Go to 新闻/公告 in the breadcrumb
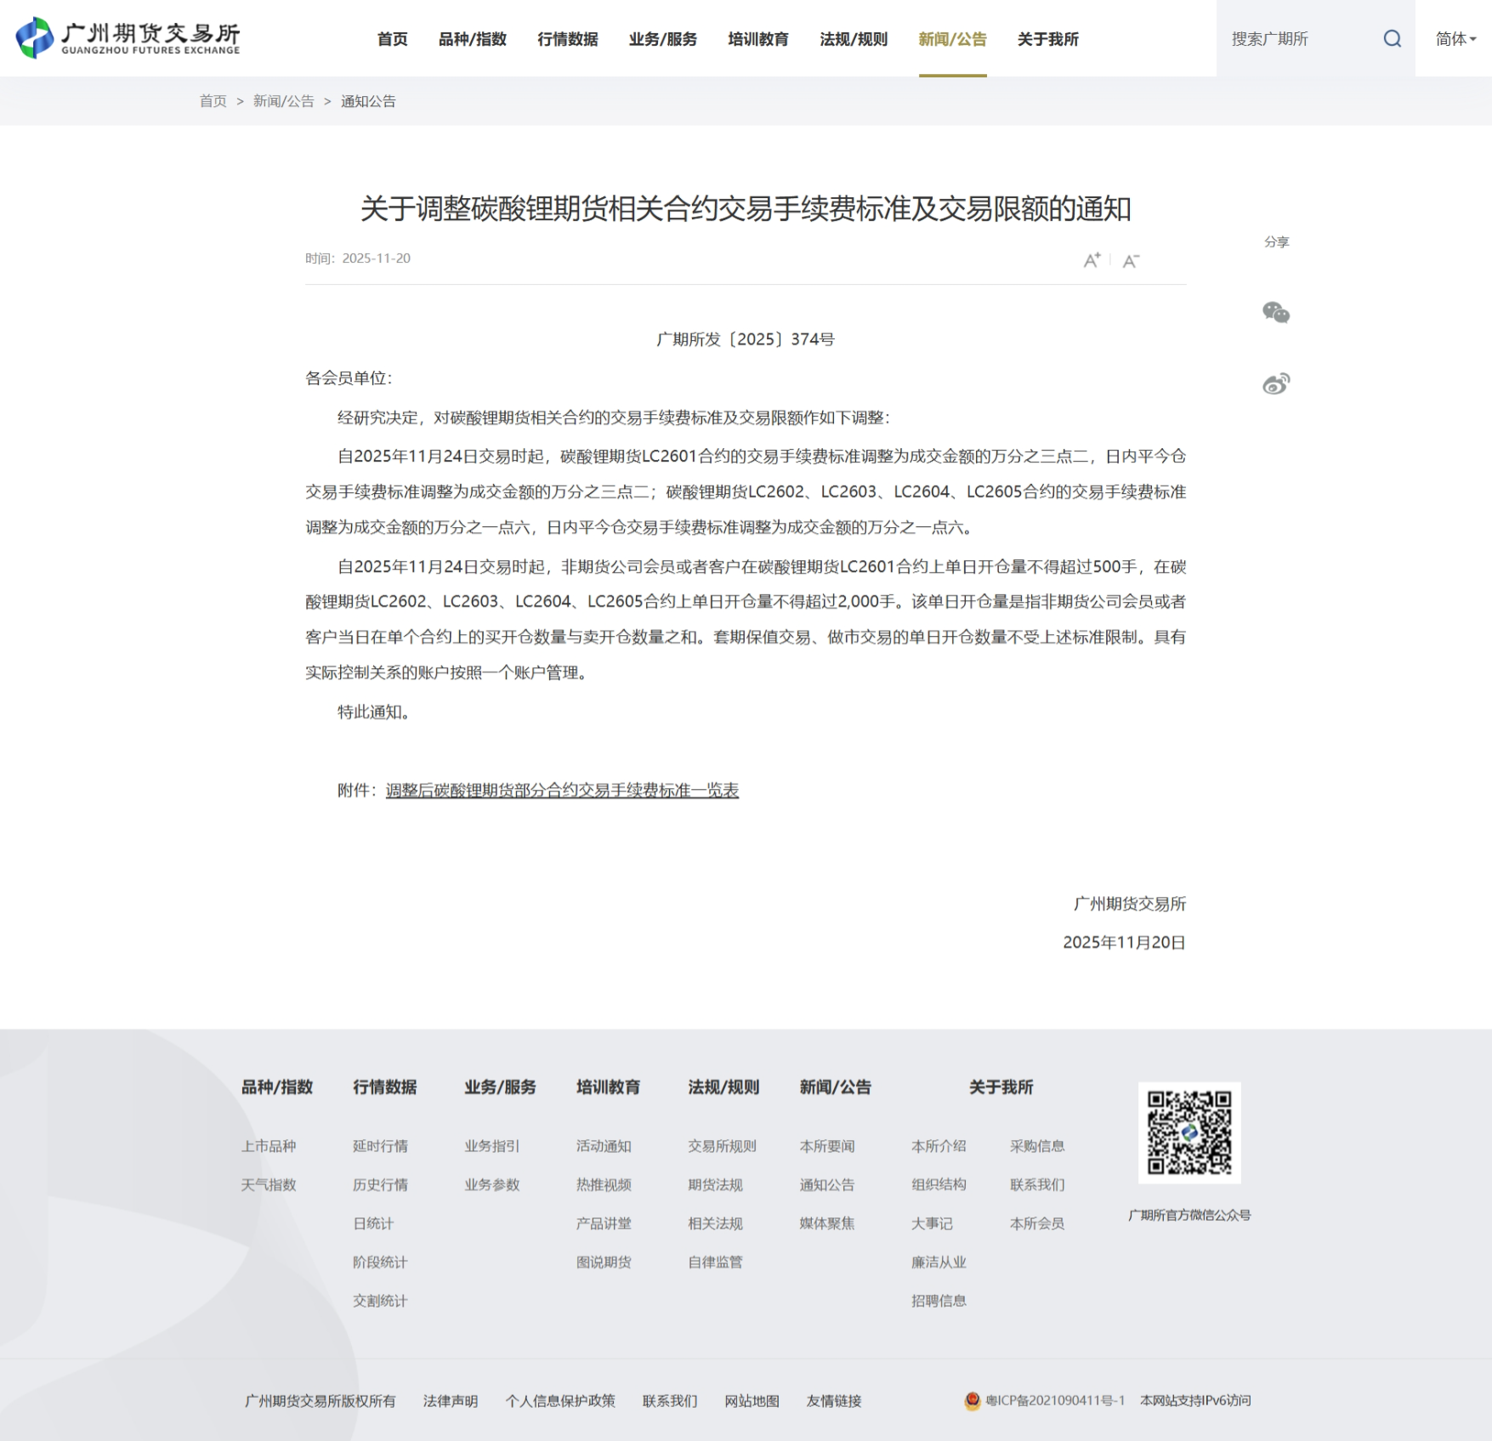Viewport: 1492px width, 1441px height. [x=283, y=101]
